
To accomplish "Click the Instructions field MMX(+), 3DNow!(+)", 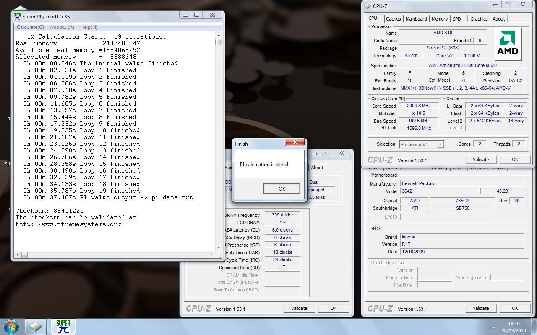I will [463, 88].
